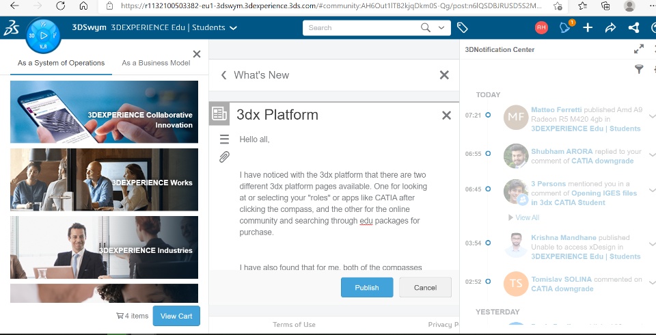Click into the Search input field

click(x=362, y=27)
